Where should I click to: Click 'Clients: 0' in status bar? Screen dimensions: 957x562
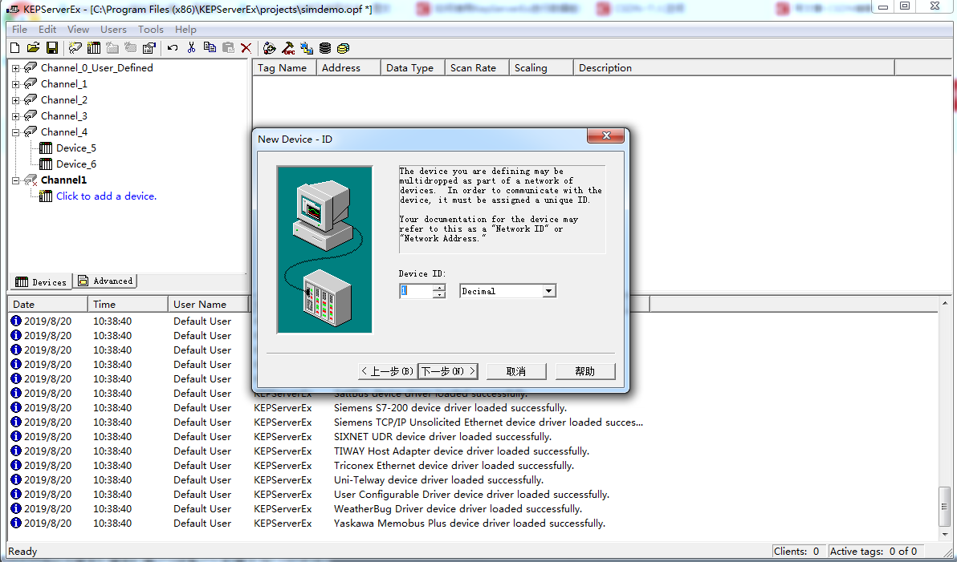pos(796,551)
